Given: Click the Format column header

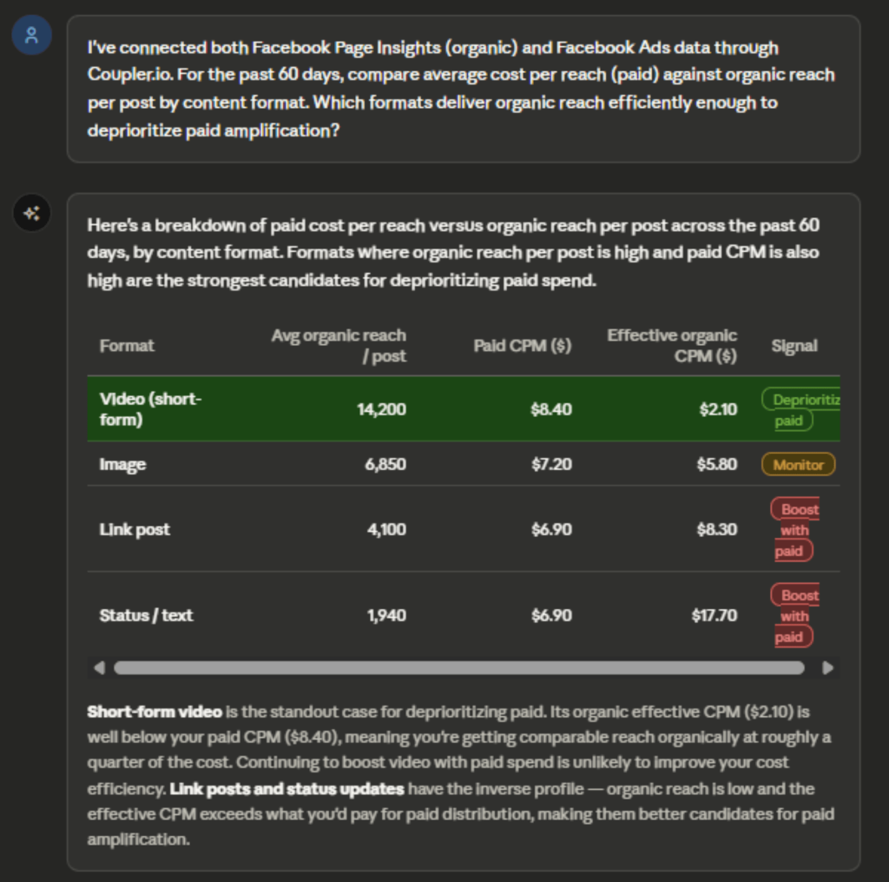Looking at the screenshot, I should pyautogui.click(x=127, y=346).
